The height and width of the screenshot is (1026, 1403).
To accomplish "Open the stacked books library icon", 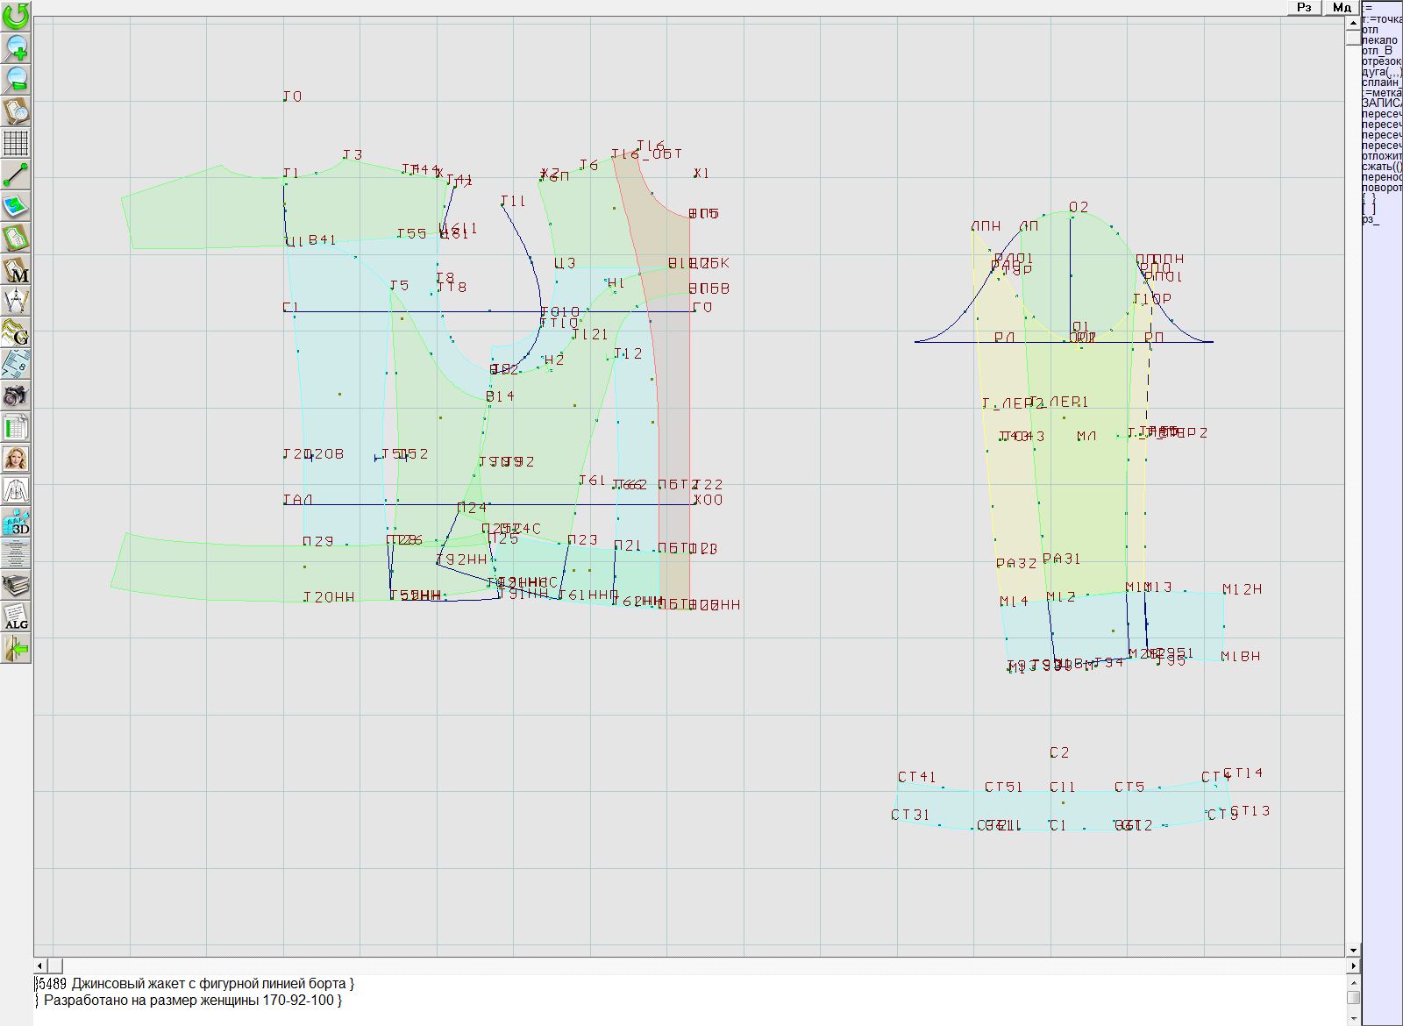I will tap(16, 585).
